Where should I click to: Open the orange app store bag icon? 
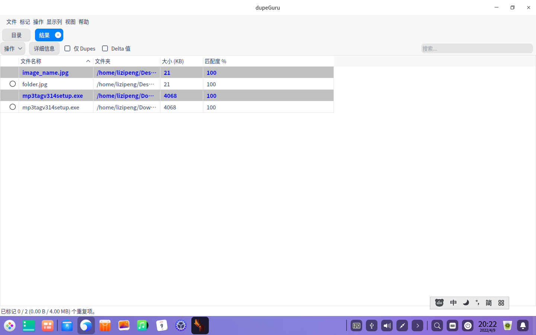(105, 326)
